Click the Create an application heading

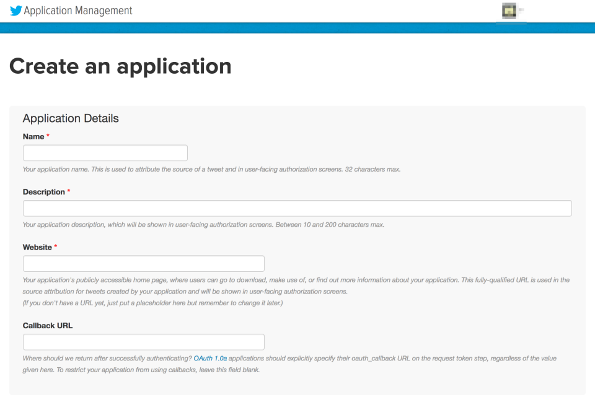pyautogui.click(x=120, y=66)
